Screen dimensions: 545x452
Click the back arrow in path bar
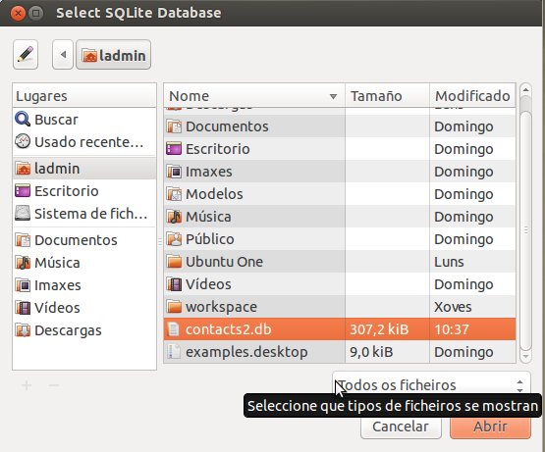click(x=63, y=55)
